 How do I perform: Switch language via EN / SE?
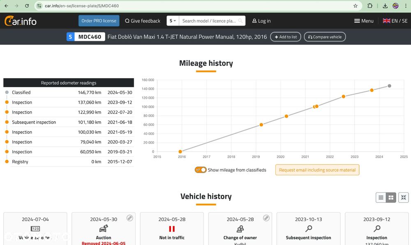(395, 21)
